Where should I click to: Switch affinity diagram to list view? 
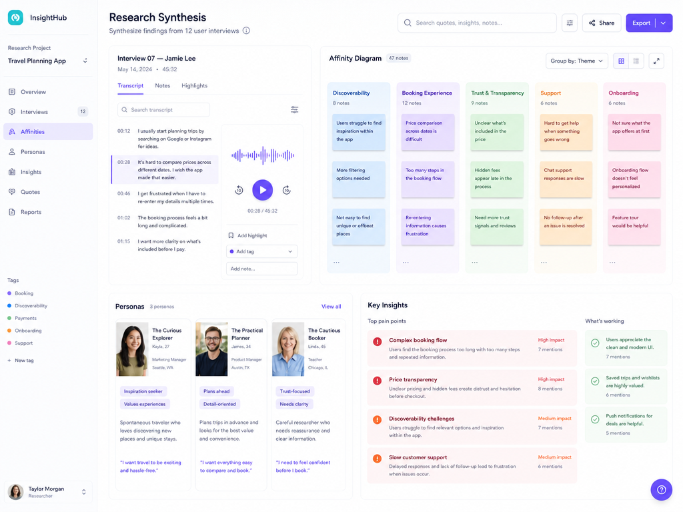click(636, 61)
